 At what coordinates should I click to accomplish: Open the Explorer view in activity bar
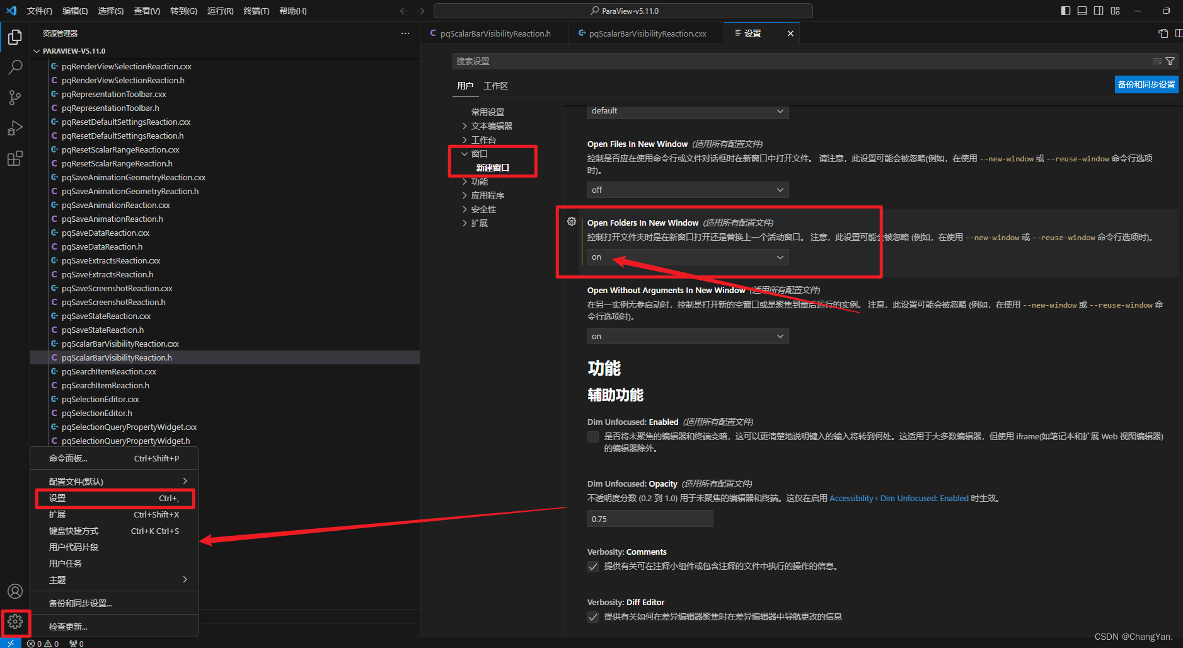tap(15, 37)
